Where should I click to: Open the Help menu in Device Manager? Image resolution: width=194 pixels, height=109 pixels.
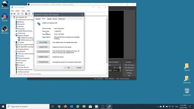[x=28, y=11]
